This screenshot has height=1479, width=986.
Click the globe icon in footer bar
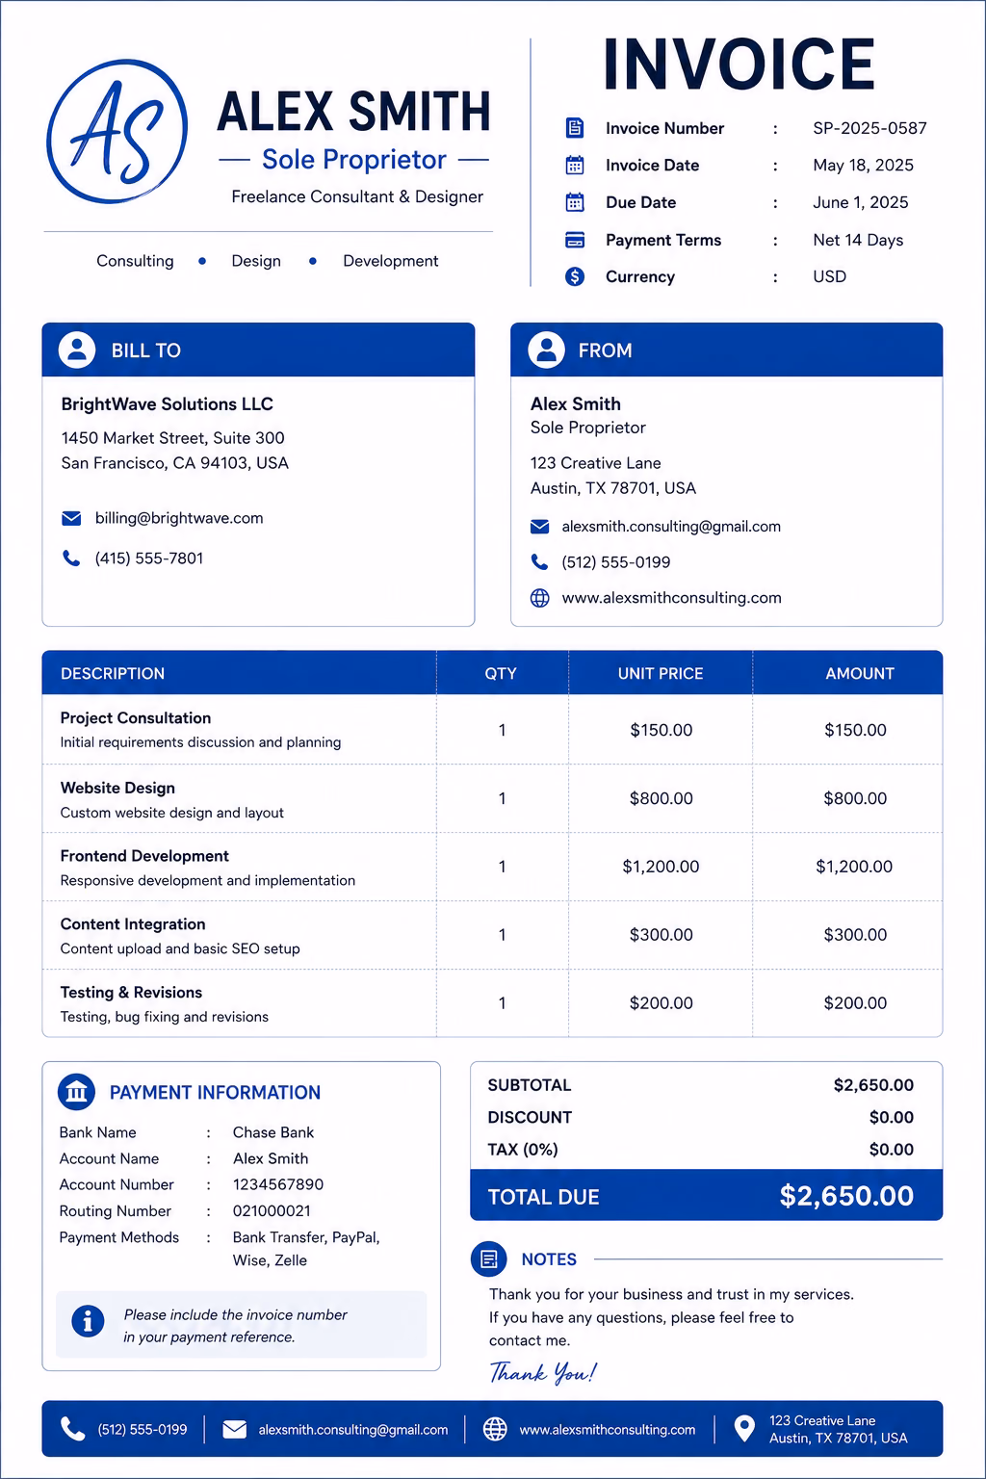pyautogui.click(x=495, y=1429)
